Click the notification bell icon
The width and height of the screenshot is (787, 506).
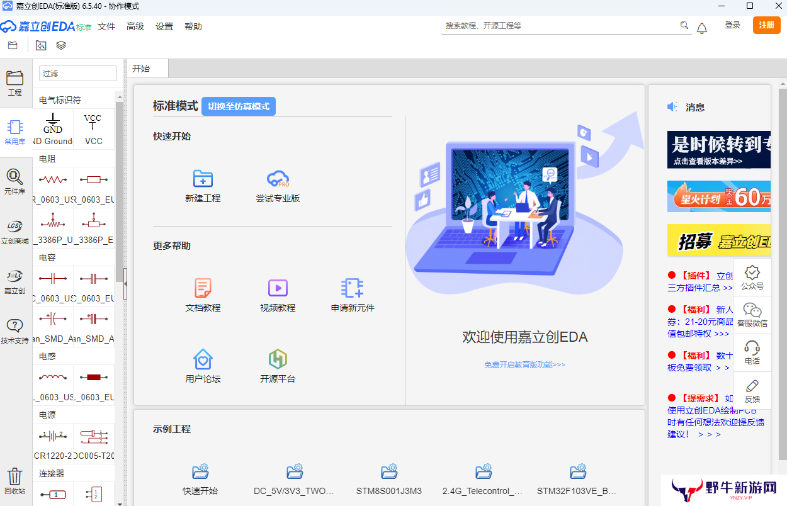tap(702, 28)
